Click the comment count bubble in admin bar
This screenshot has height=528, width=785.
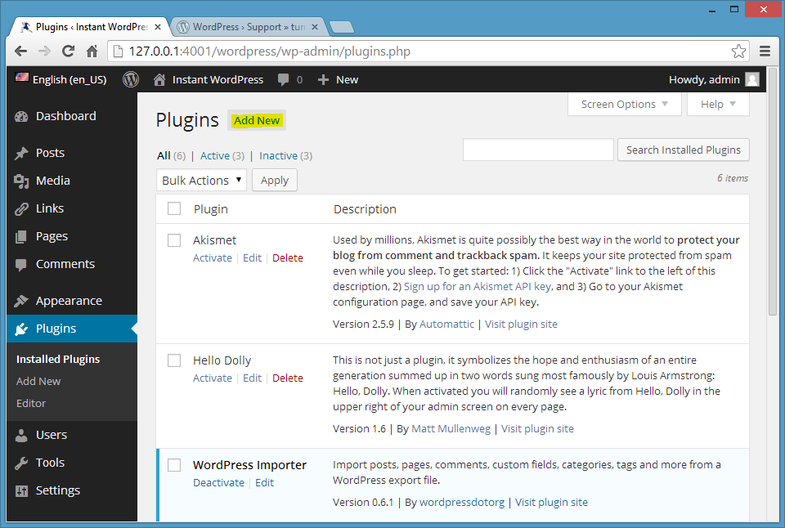(x=285, y=79)
